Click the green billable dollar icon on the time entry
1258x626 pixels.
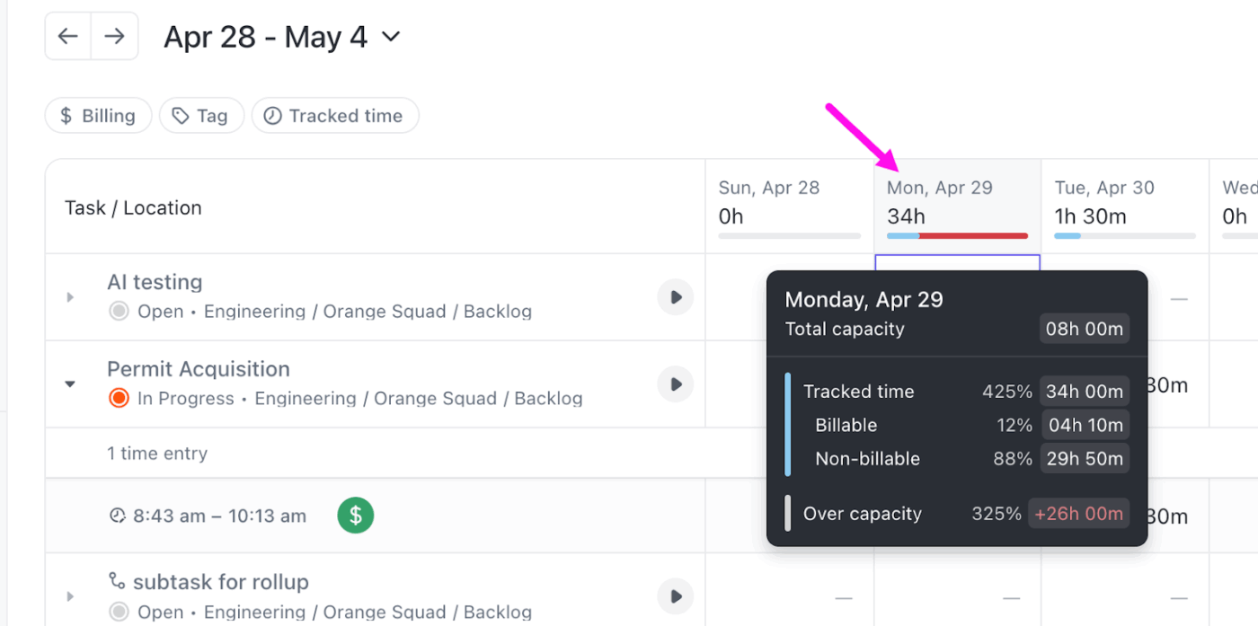point(355,516)
